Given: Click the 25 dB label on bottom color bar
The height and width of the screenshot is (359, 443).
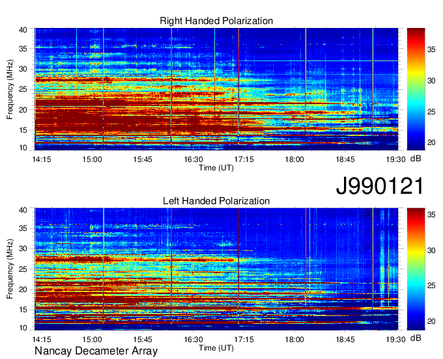Looking at the screenshot, I should 431,286.
